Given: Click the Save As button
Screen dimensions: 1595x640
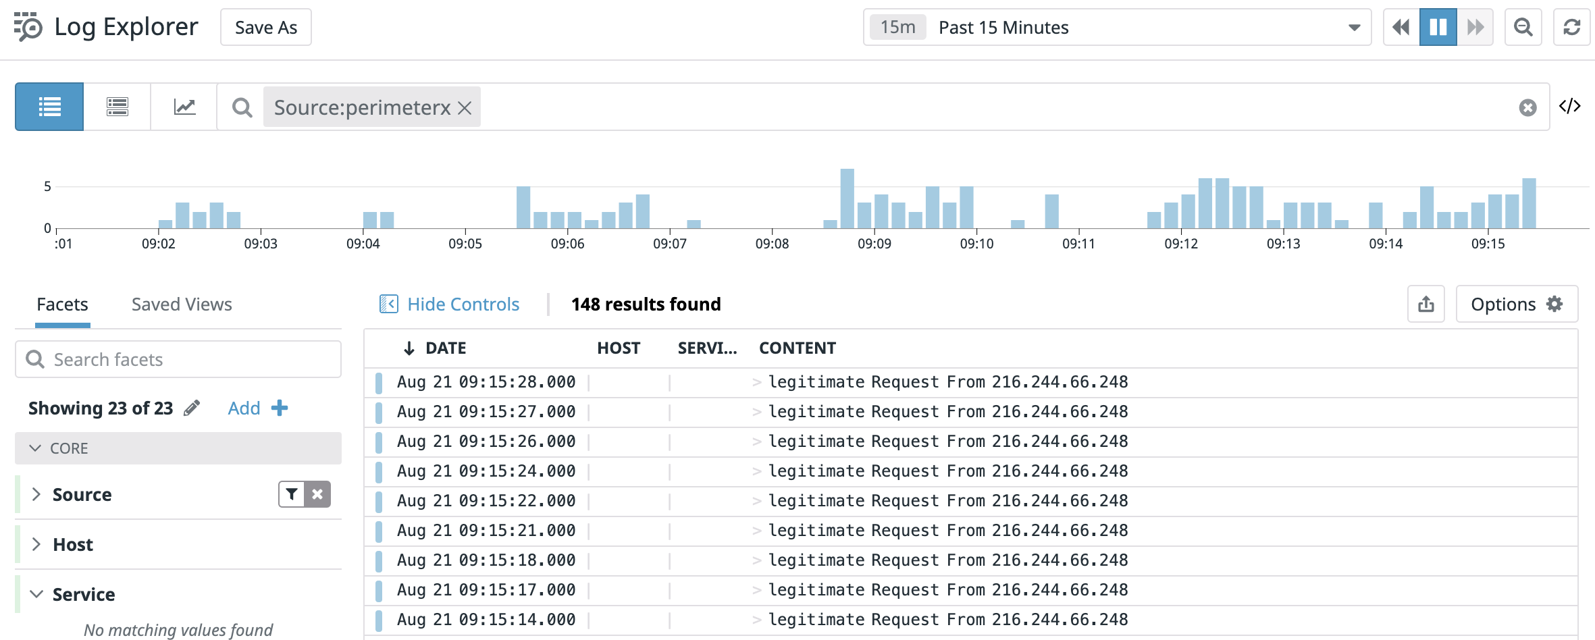Looking at the screenshot, I should [x=265, y=27].
